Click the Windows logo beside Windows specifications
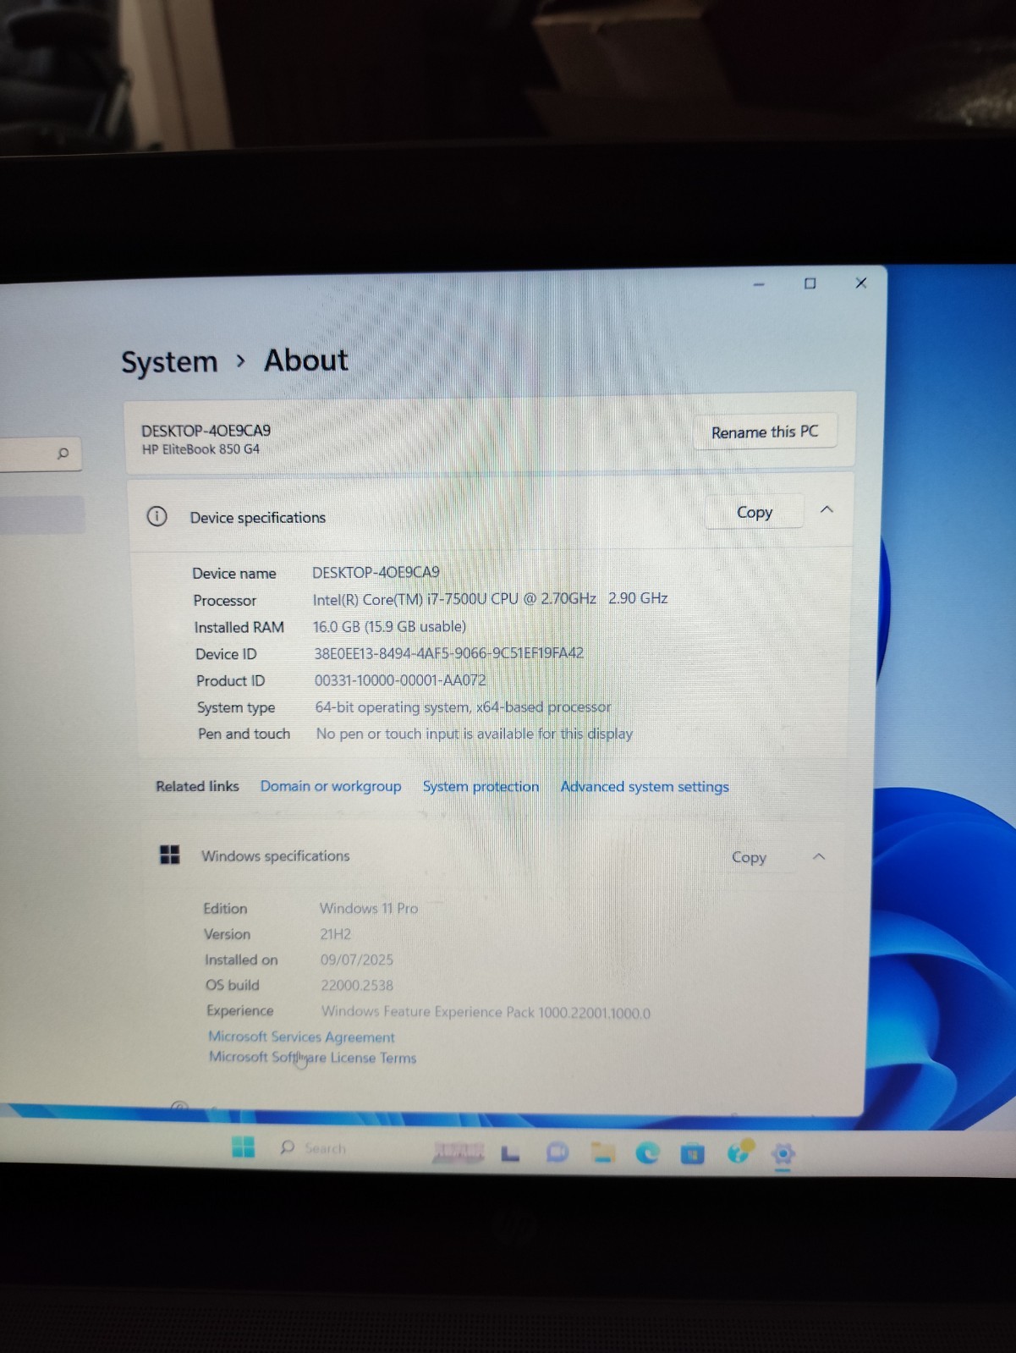This screenshot has width=1016, height=1353. pyautogui.click(x=170, y=855)
